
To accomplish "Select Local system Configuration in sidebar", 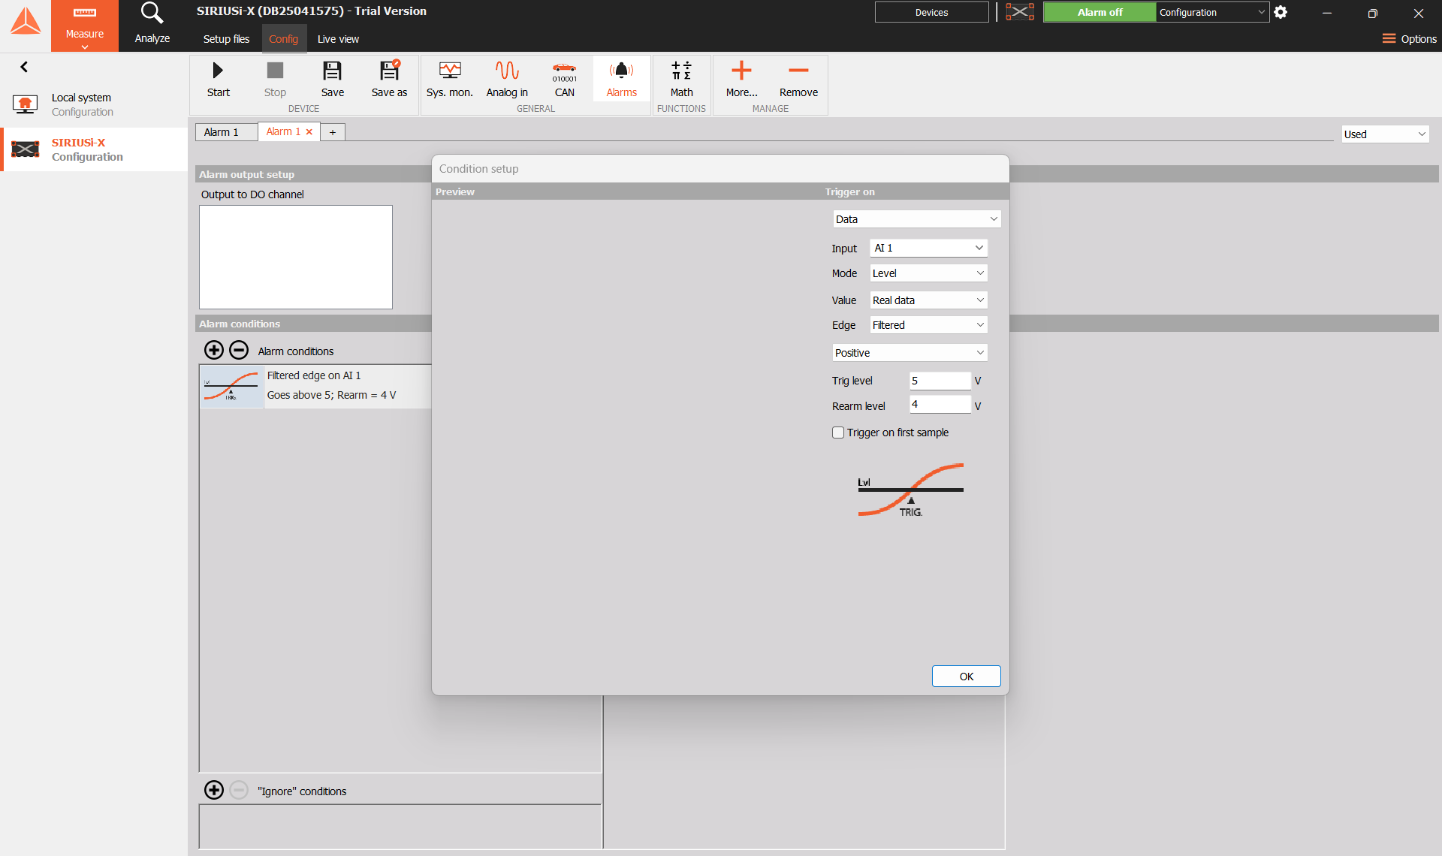I will (x=94, y=104).
